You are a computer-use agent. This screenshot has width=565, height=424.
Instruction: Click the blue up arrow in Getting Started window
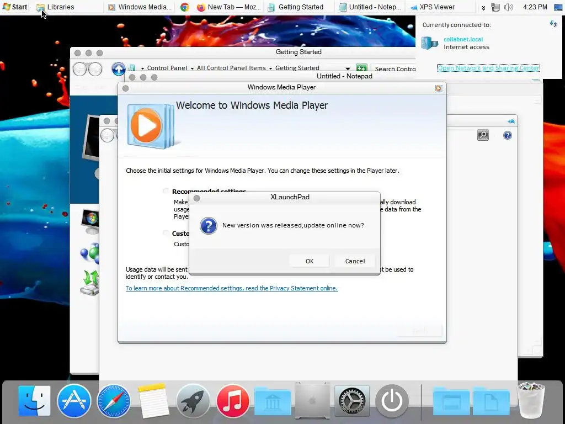click(118, 69)
